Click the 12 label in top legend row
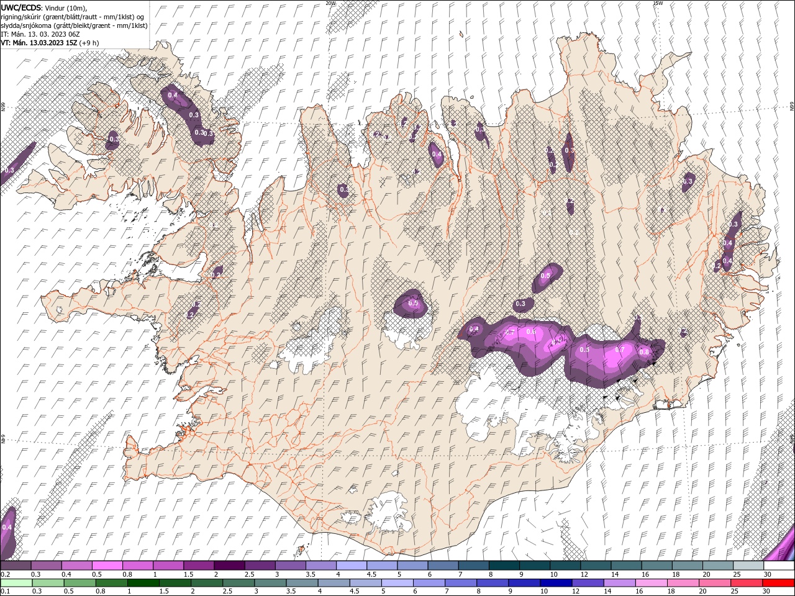The height and width of the screenshot is (596, 795). click(584, 574)
